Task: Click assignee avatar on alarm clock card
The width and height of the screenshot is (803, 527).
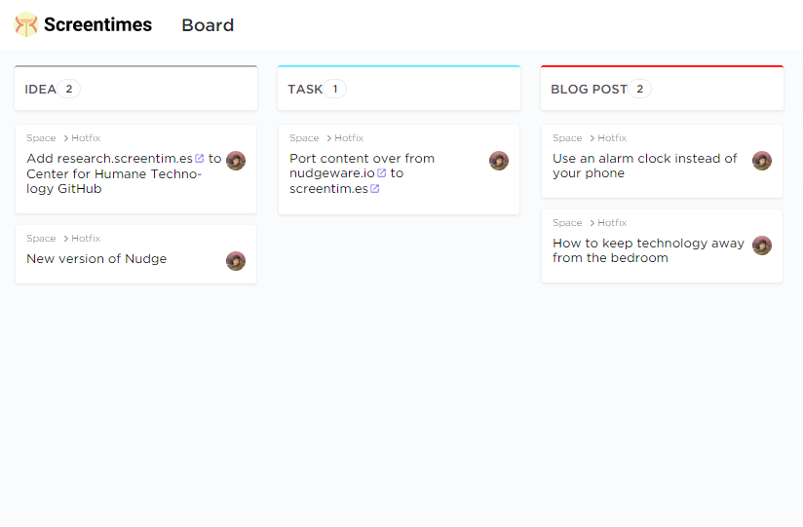Action: (762, 161)
